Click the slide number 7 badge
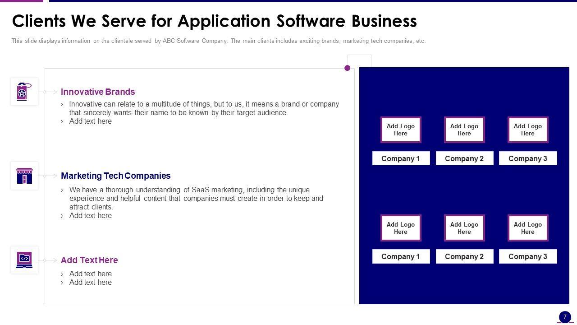Image resolution: width=577 pixels, height=325 pixels. 565,317
